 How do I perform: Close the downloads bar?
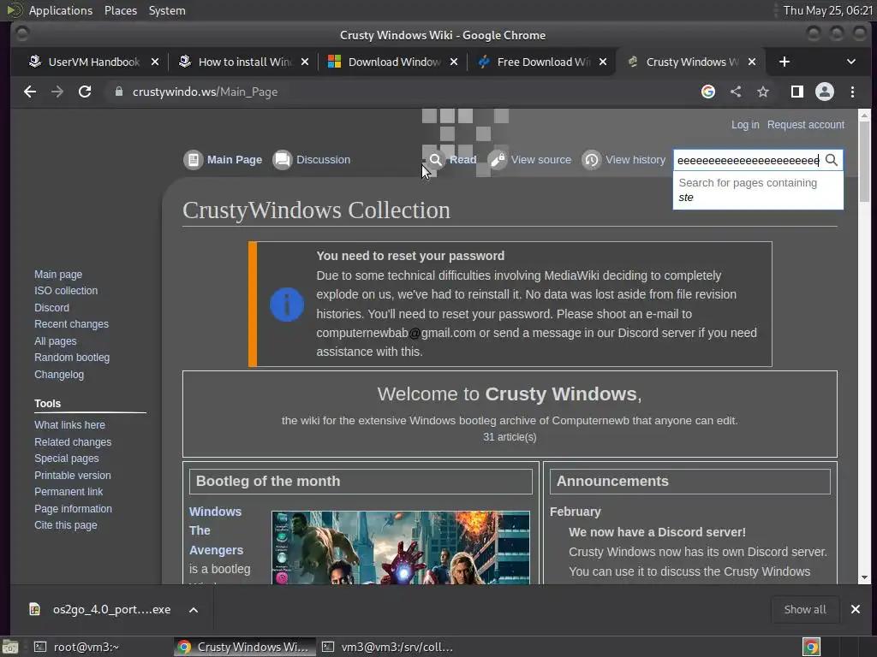856,609
